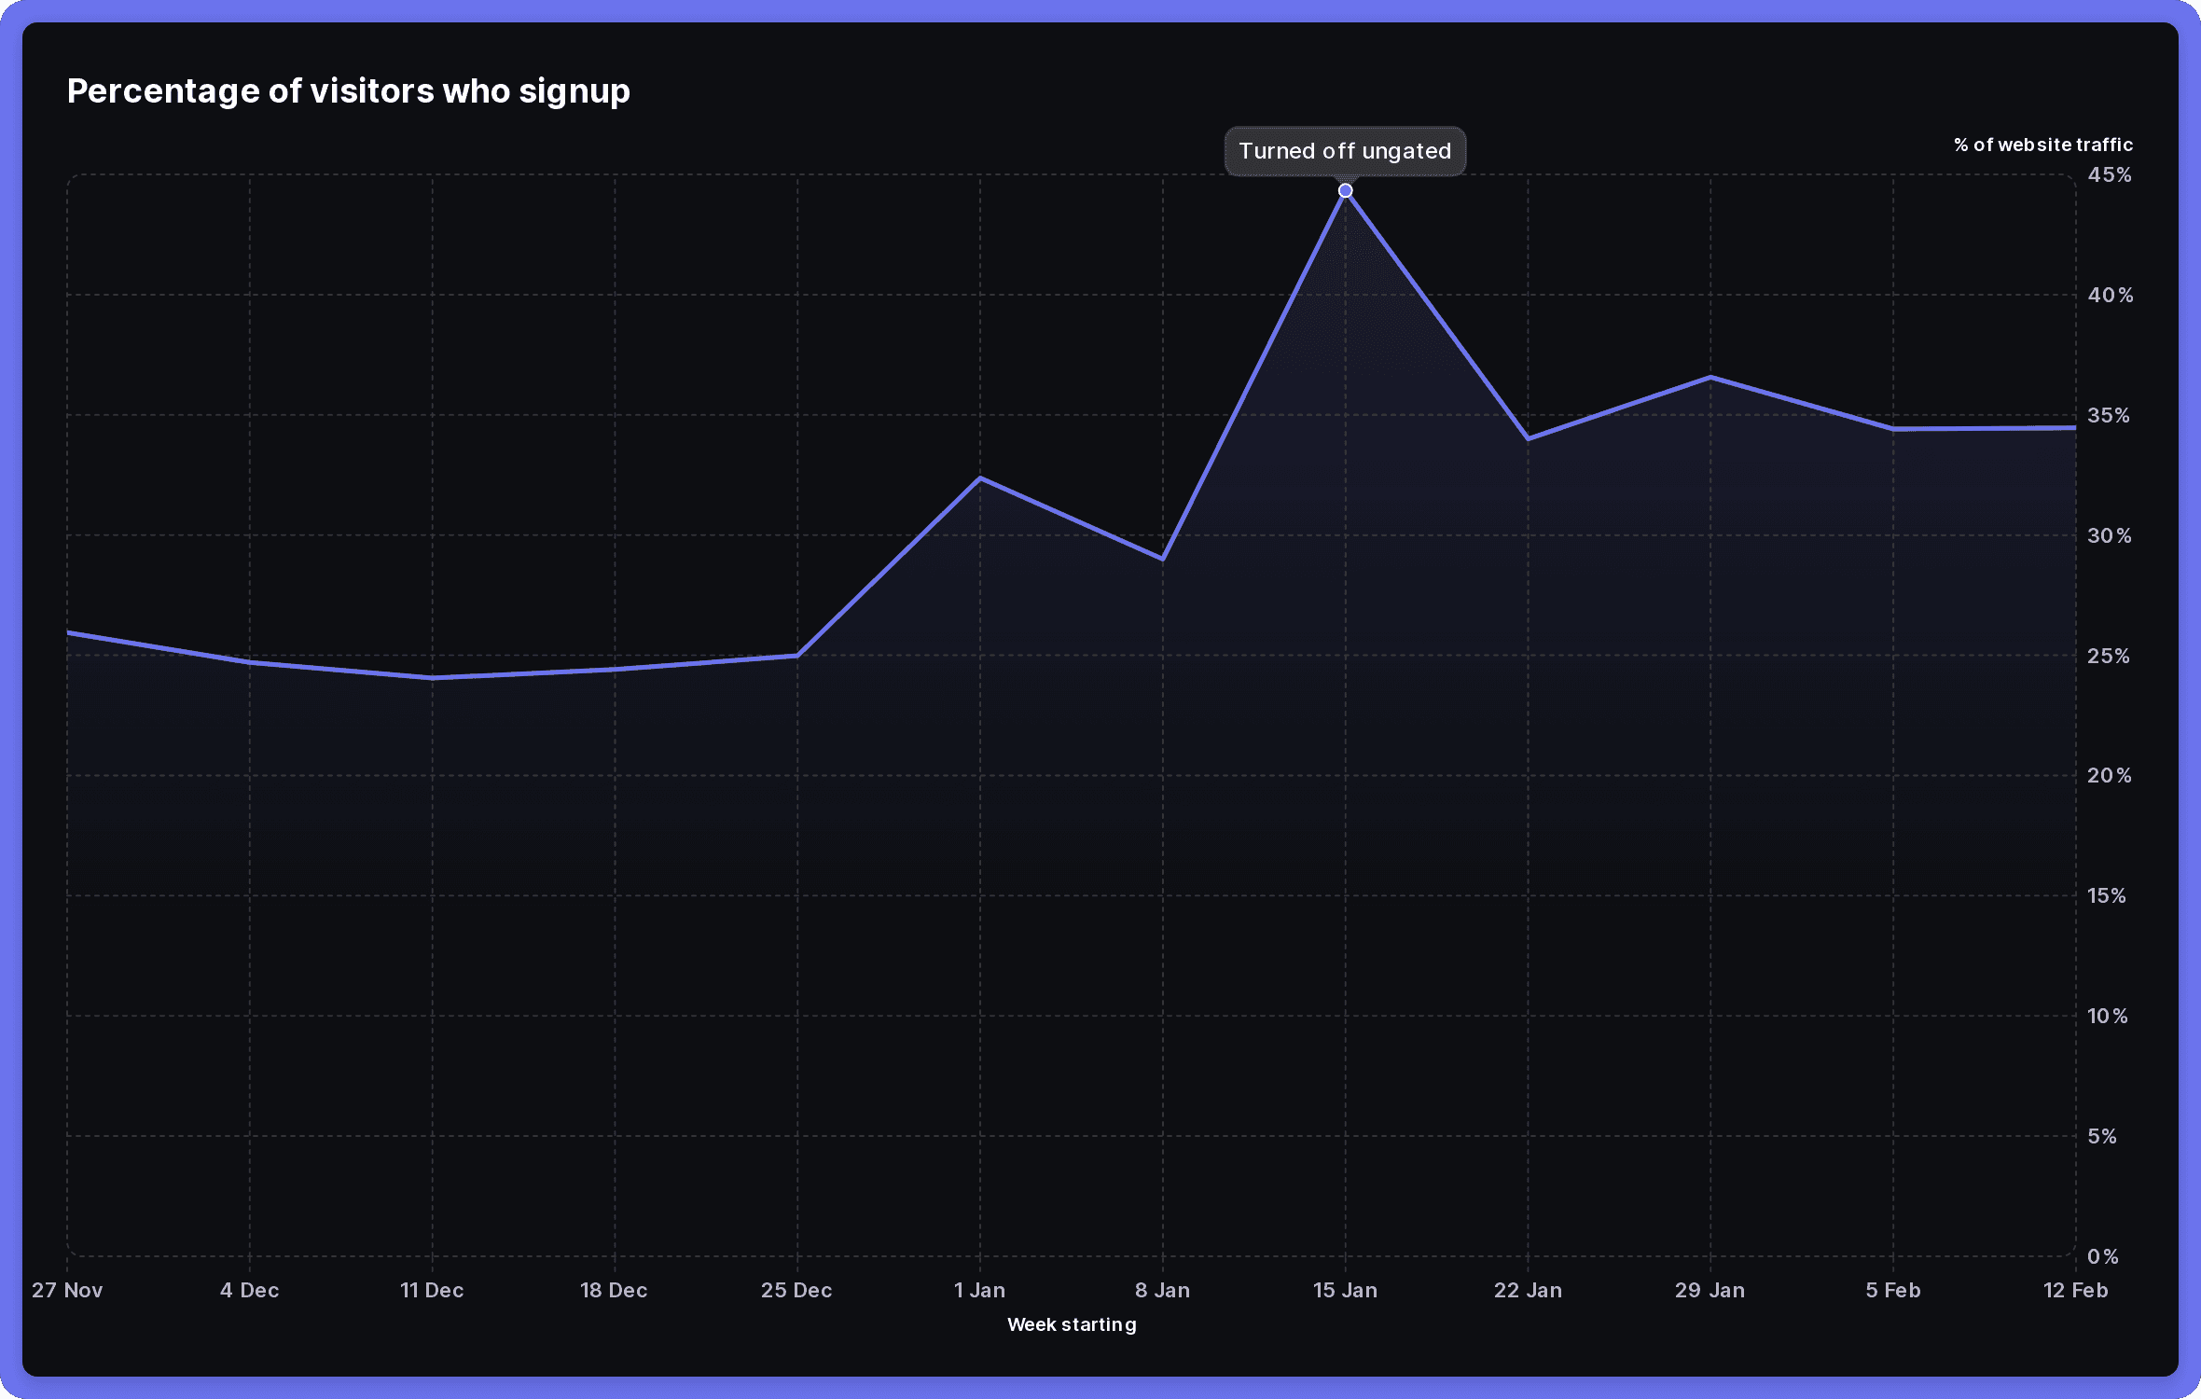Select the 22 Jan date label
The width and height of the screenshot is (2201, 1399).
pos(1528,1290)
